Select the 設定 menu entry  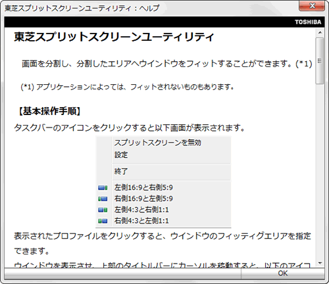tap(121, 154)
